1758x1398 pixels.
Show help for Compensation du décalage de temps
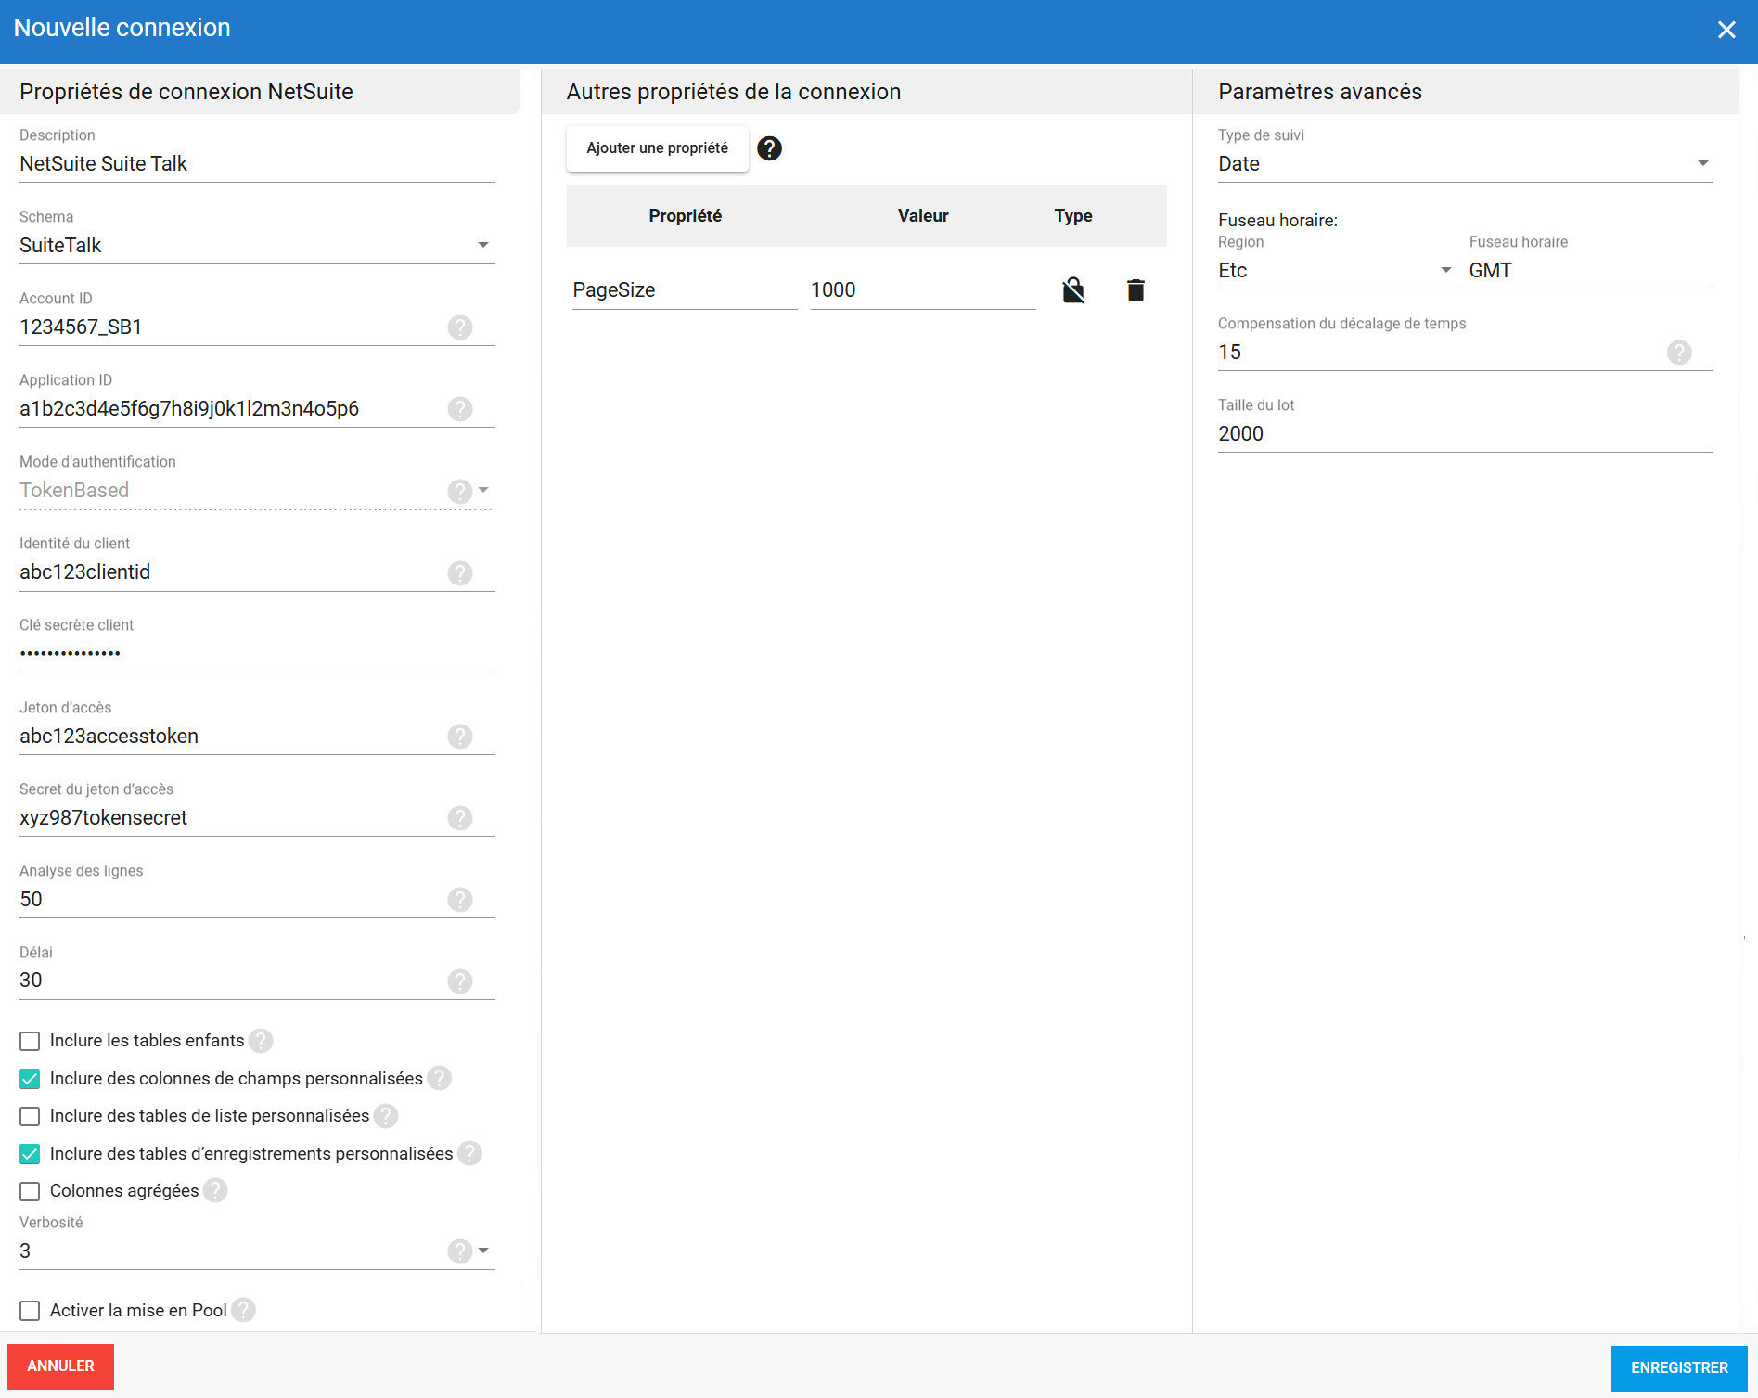click(1679, 353)
